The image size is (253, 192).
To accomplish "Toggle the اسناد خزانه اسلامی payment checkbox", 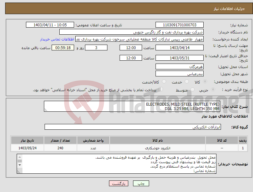I will coord(161,89).
